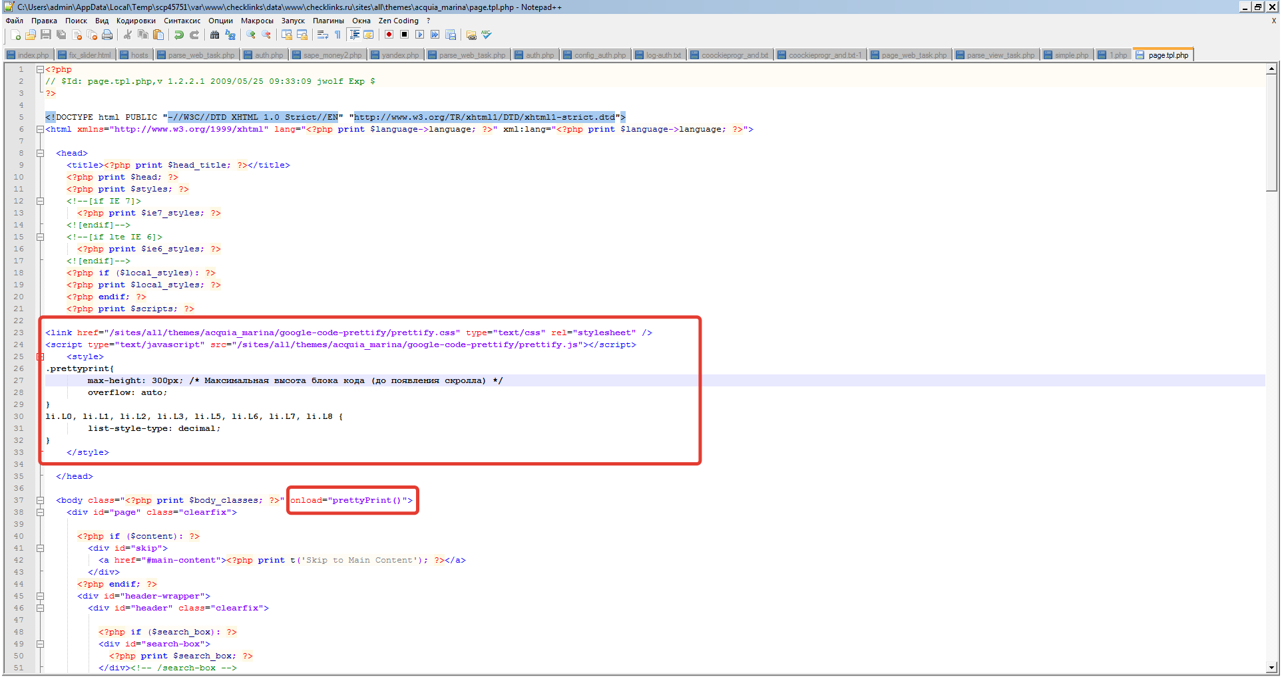The width and height of the screenshot is (1282, 677).
Task: Redo edit using toolbar arrow
Action: 194,35
